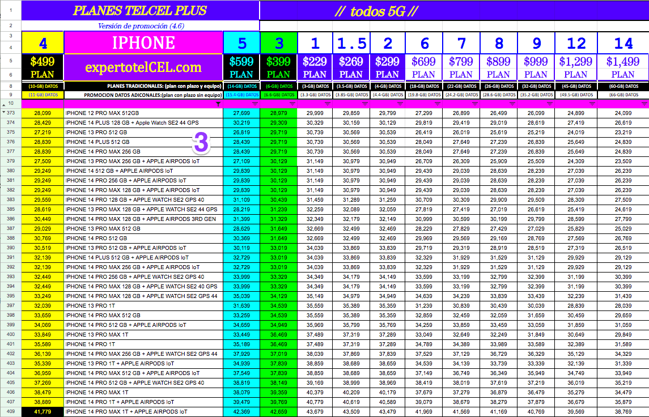Select the $499 PLAN header cell

(x=42, y=67)
